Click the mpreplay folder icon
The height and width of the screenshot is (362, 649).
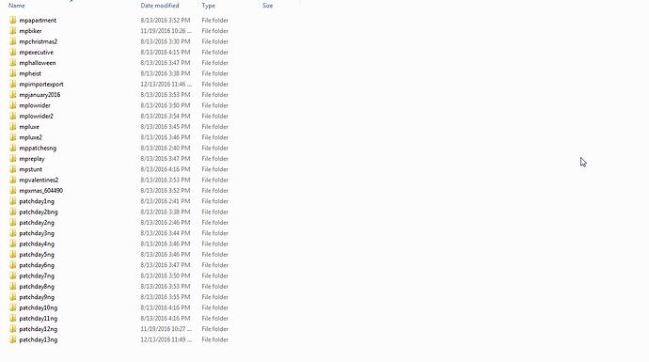coord(13,159)
